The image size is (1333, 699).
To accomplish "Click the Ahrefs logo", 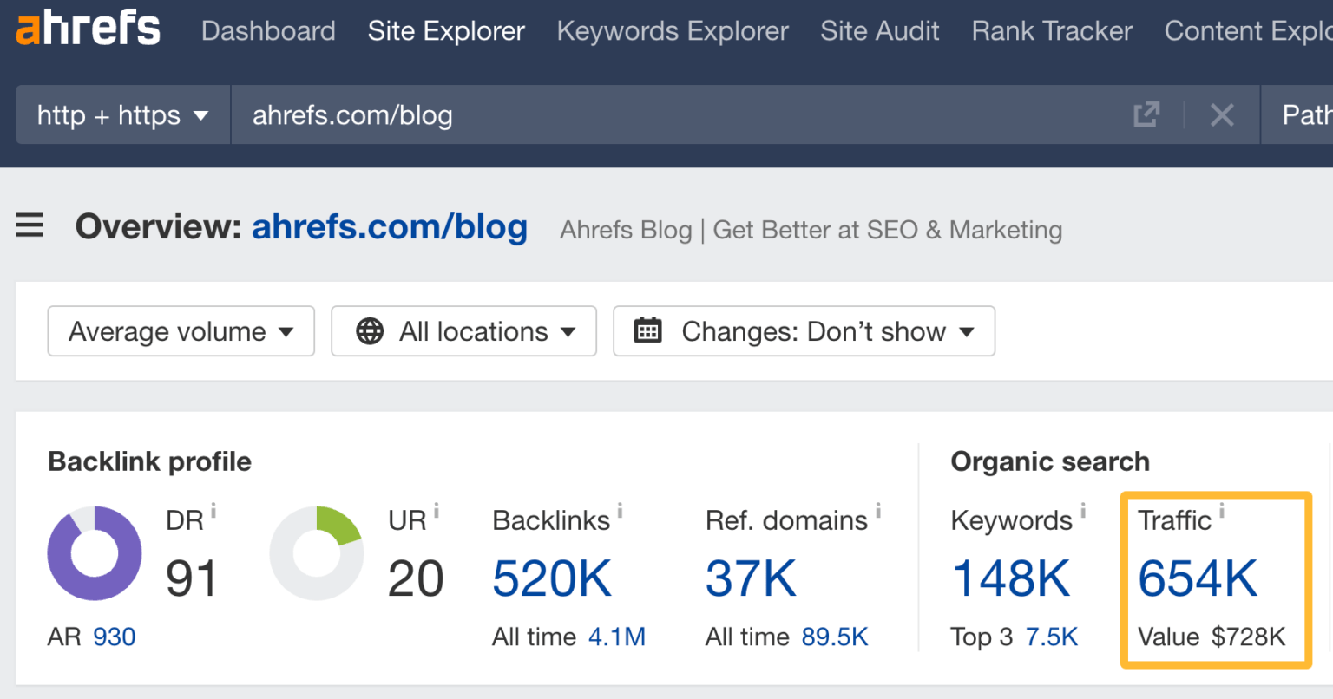I will tap(87, 28).
